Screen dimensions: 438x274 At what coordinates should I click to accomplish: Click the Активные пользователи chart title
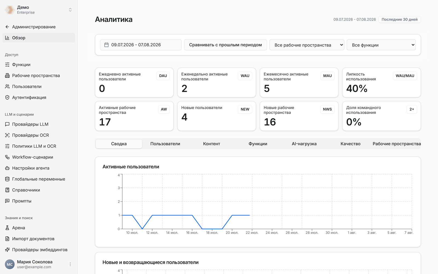(x=131, y=167)
